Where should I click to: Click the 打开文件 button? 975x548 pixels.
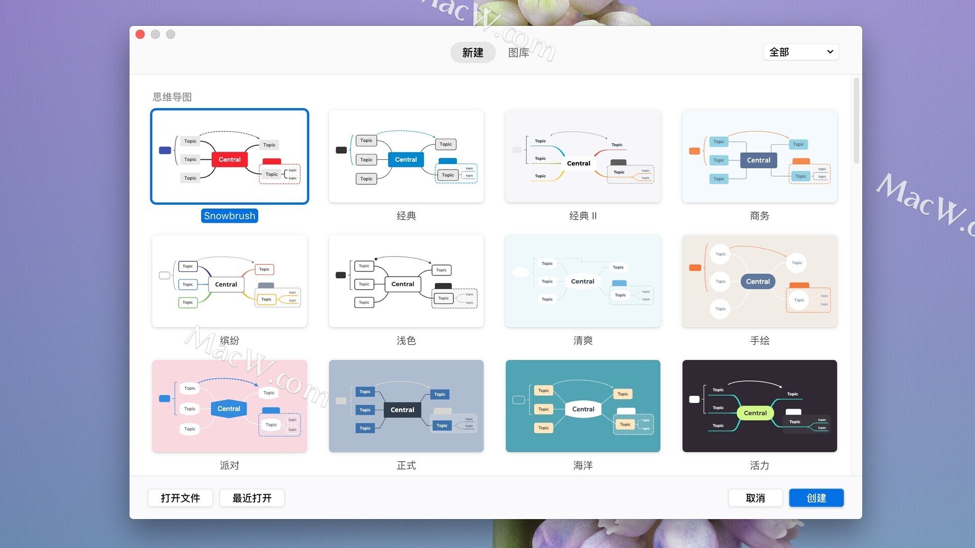tap(180, 498)
